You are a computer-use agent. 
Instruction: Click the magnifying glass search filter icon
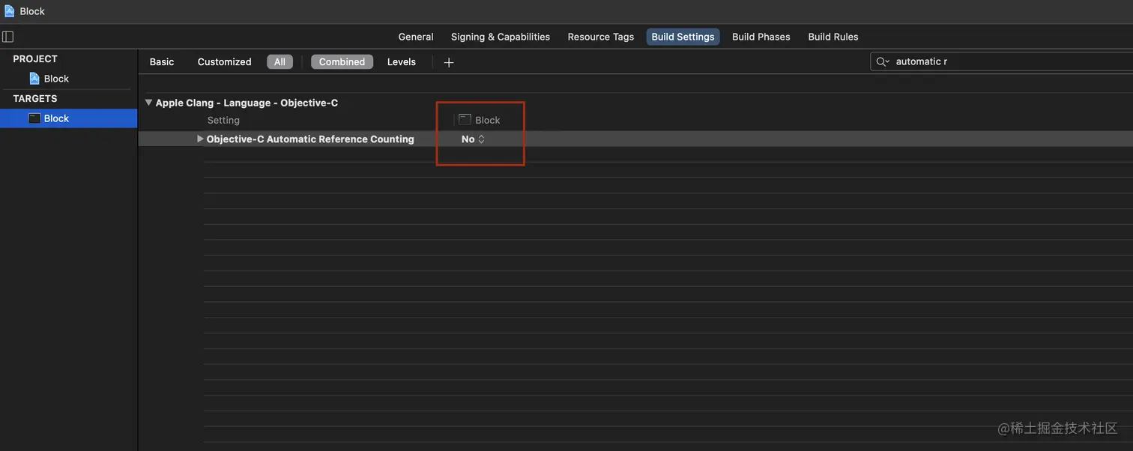tap(882, 61)
